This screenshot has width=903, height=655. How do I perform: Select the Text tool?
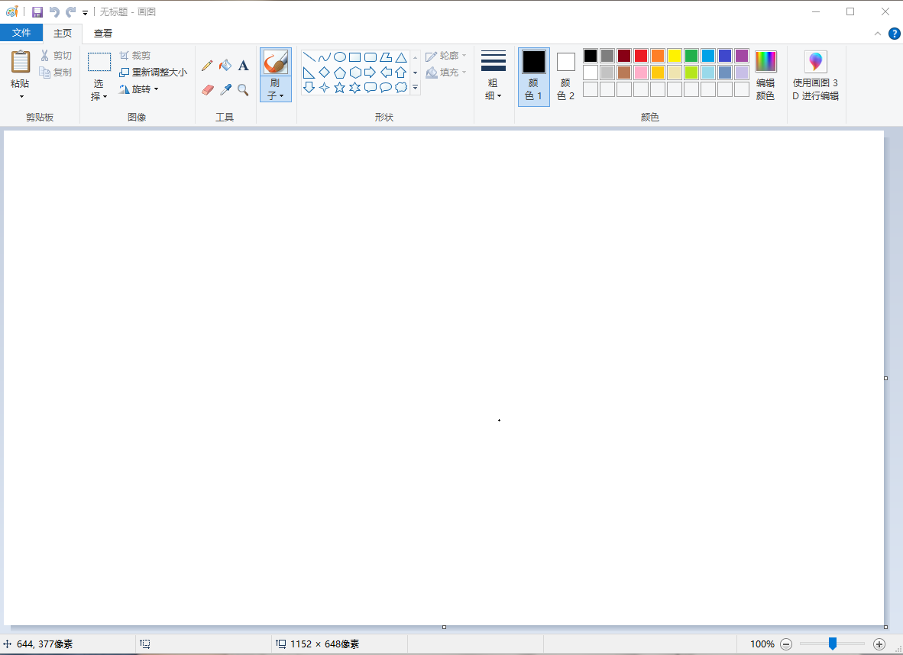pyautogui.click(x=243, y=65)
